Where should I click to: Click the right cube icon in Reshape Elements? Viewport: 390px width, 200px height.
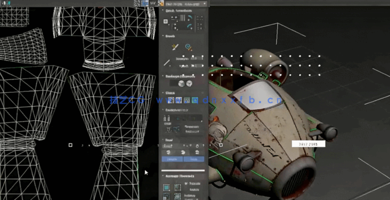pyautogui.click(x=190, y=84)
